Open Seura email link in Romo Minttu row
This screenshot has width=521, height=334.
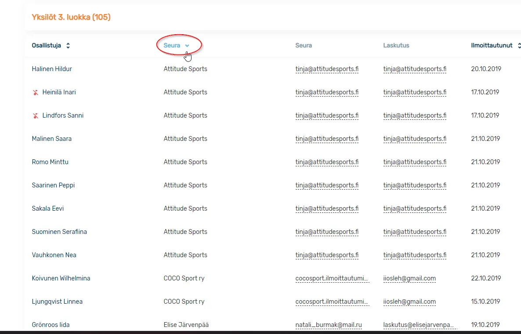point(327,162)
